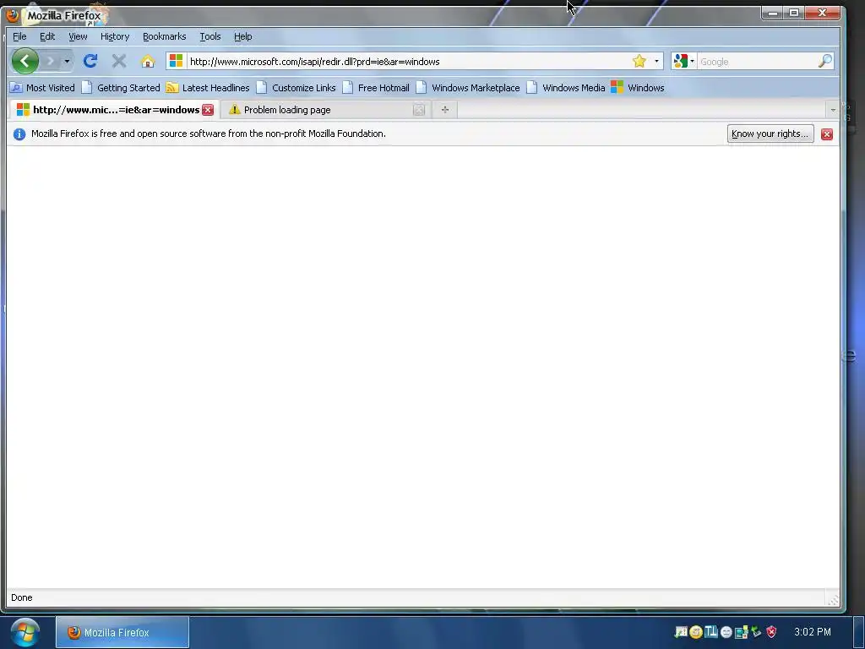Click the taskbar clock showing 3:02 PM

click(x=812, y=632)
